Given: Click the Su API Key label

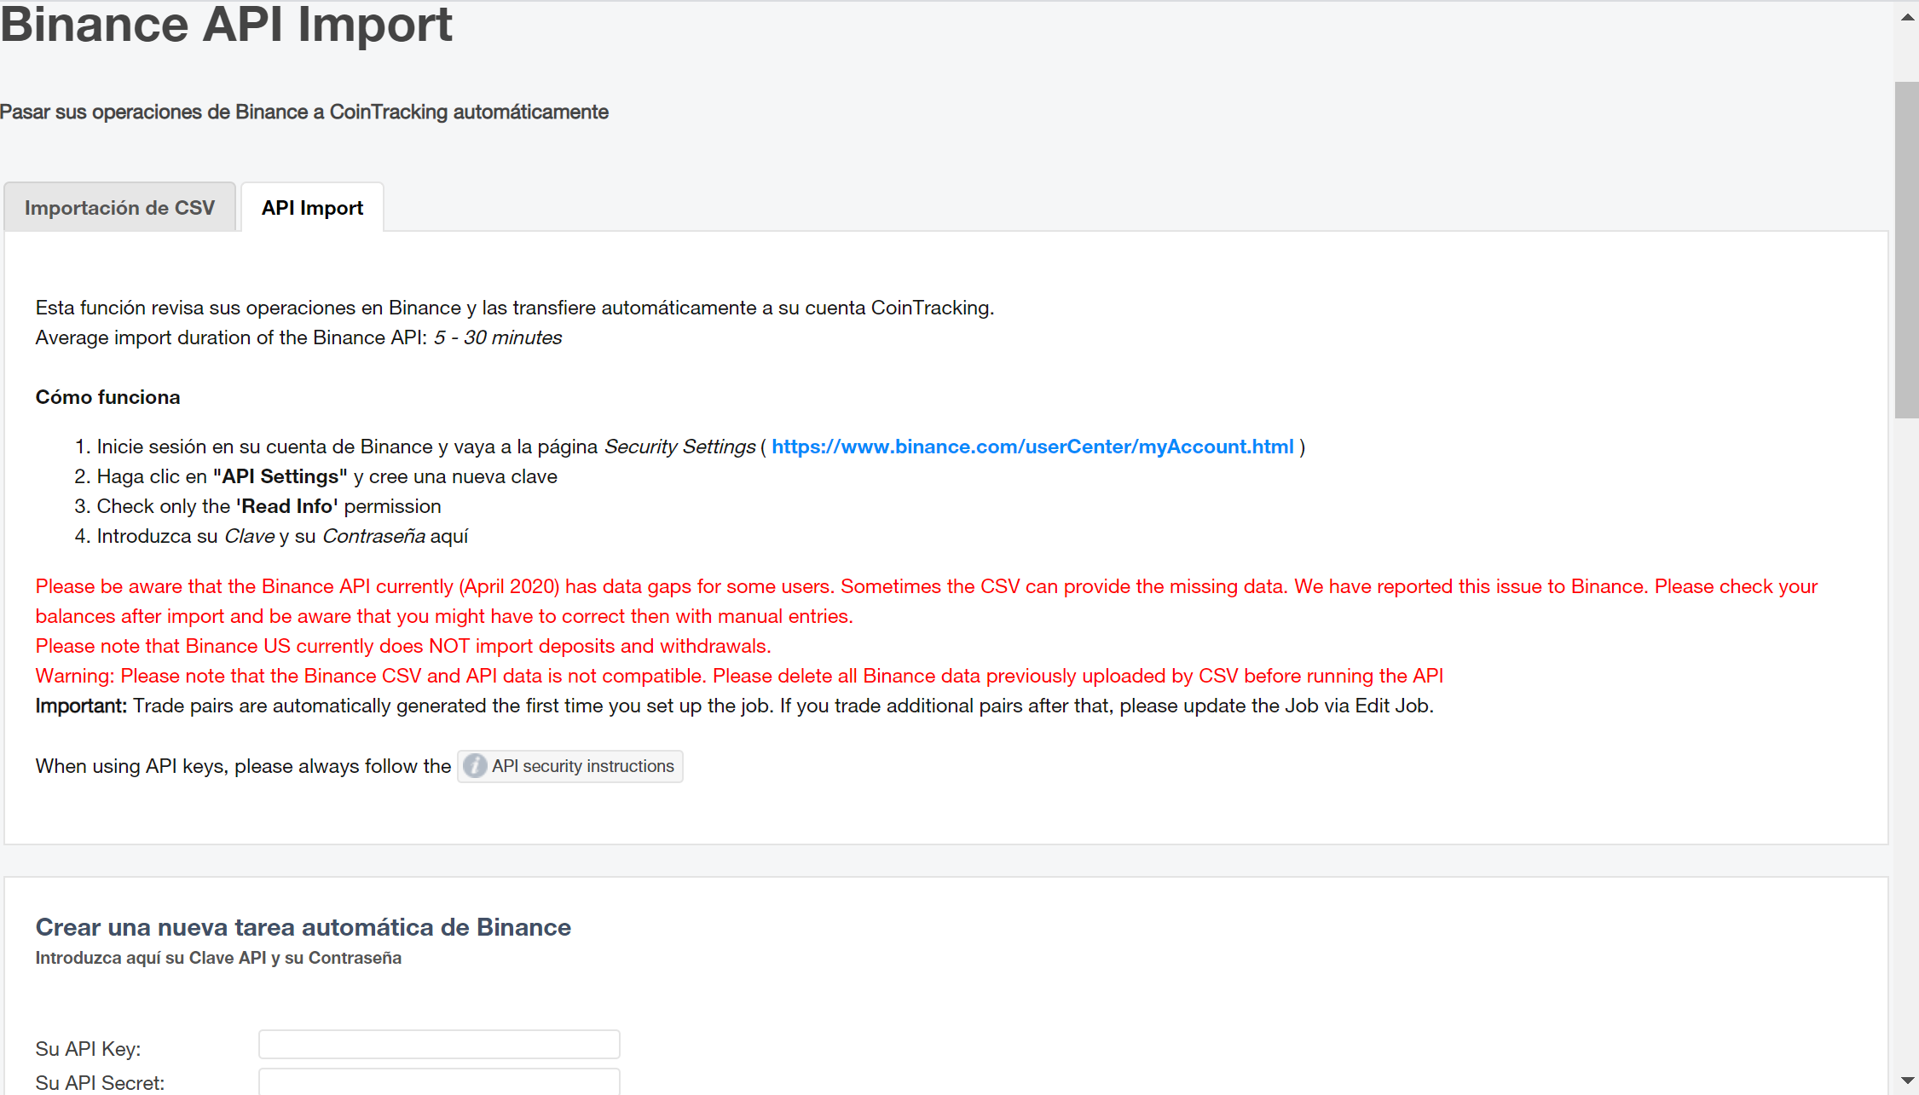Looking at the screenshot, I should [88, 1049].
